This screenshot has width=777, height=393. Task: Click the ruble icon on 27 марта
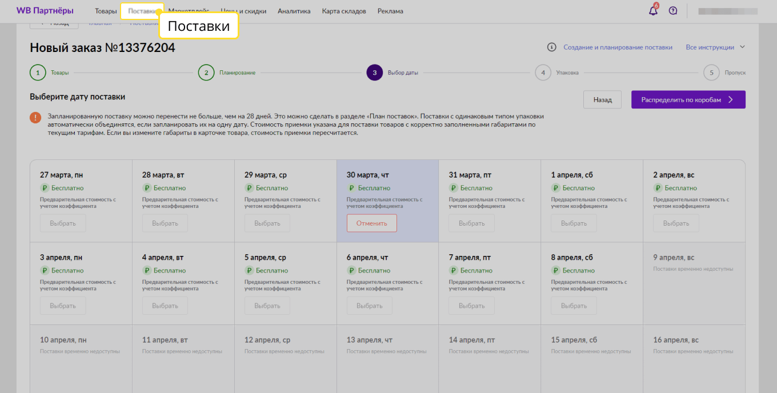(44, 188)
